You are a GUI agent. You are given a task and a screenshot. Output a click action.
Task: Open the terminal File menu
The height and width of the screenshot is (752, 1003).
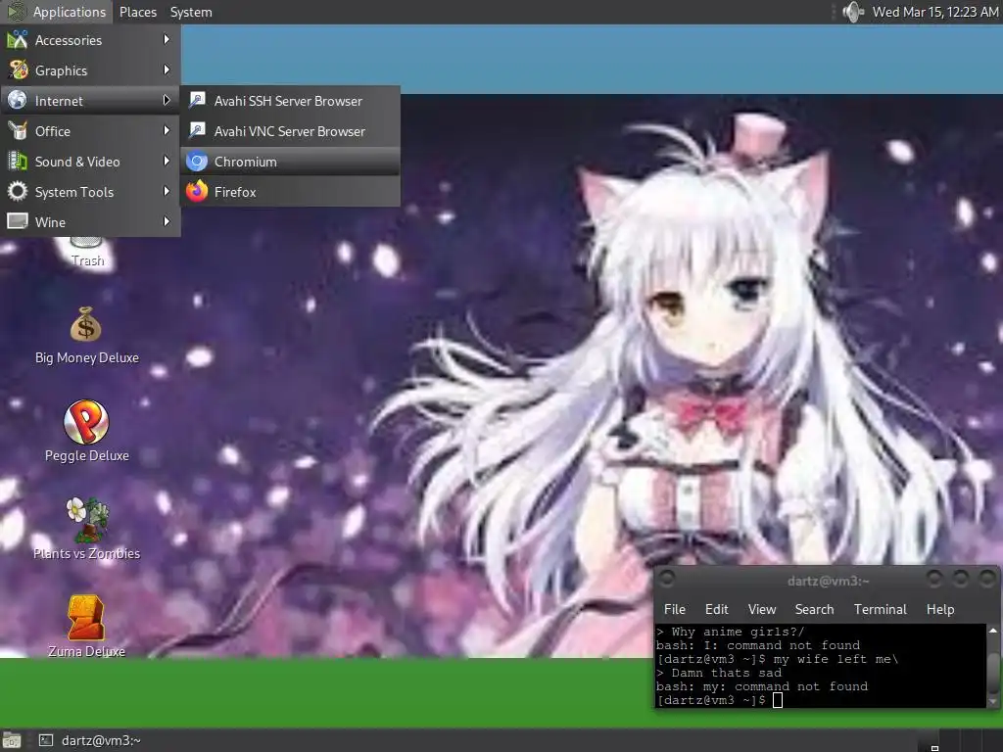[x=674, y=609]
